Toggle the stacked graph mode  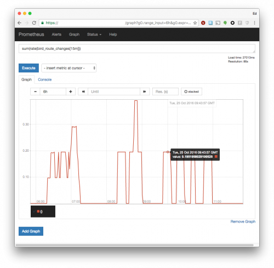point(191,92)
